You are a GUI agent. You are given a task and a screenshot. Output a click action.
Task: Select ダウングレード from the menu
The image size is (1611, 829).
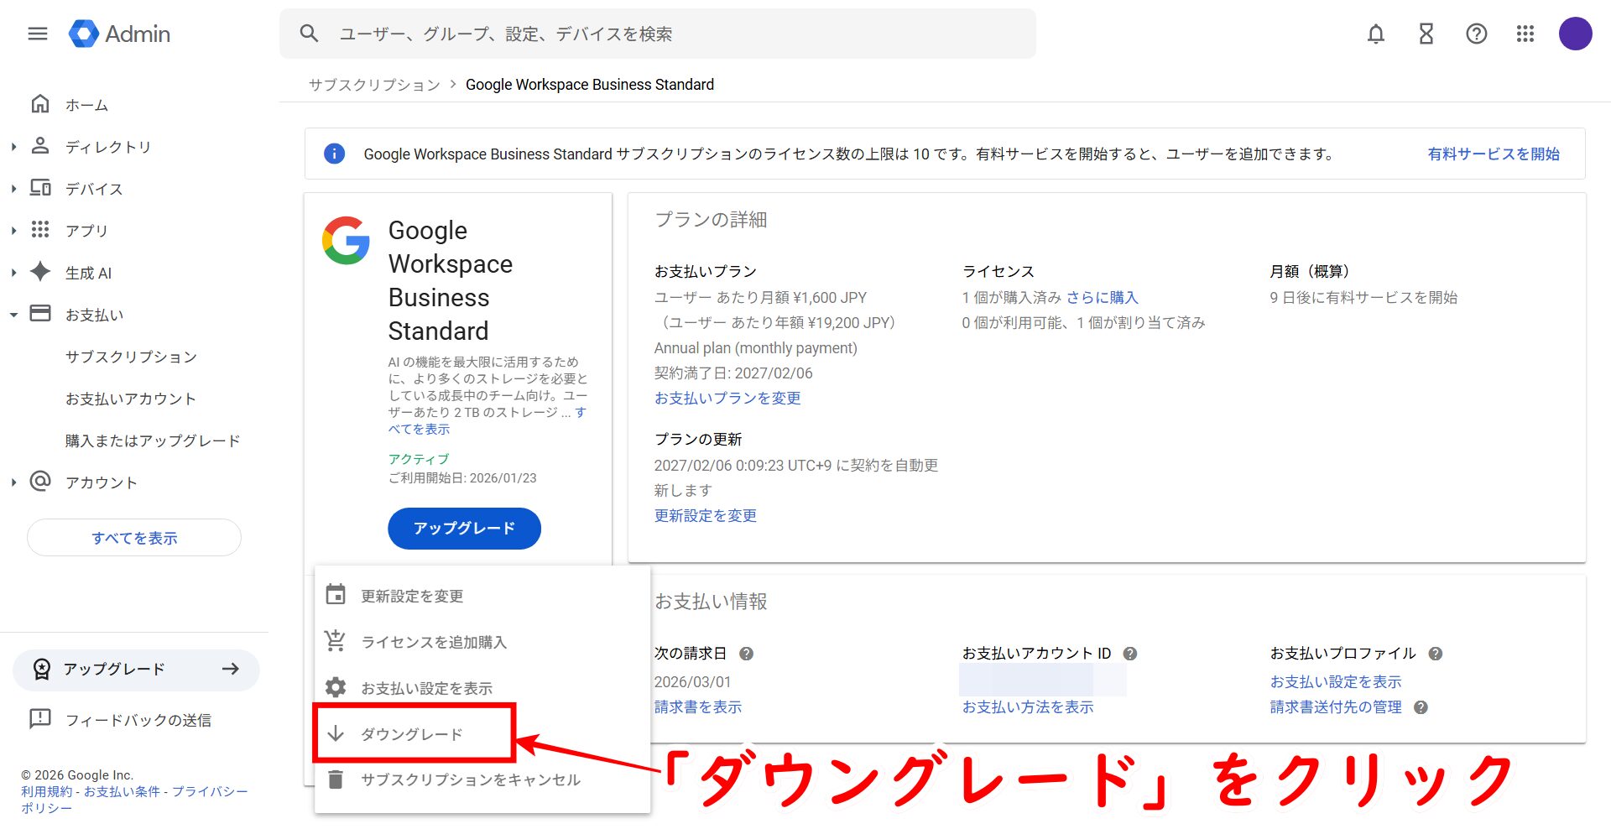(x=412, y=734)
